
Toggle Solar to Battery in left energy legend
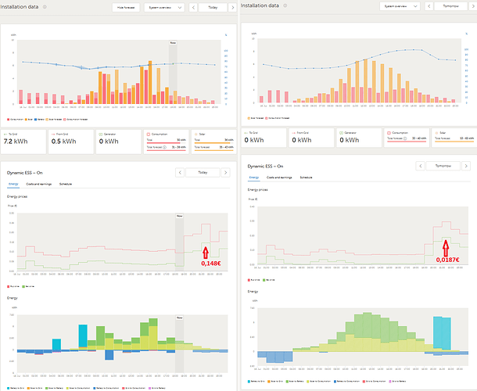point(55,388)
